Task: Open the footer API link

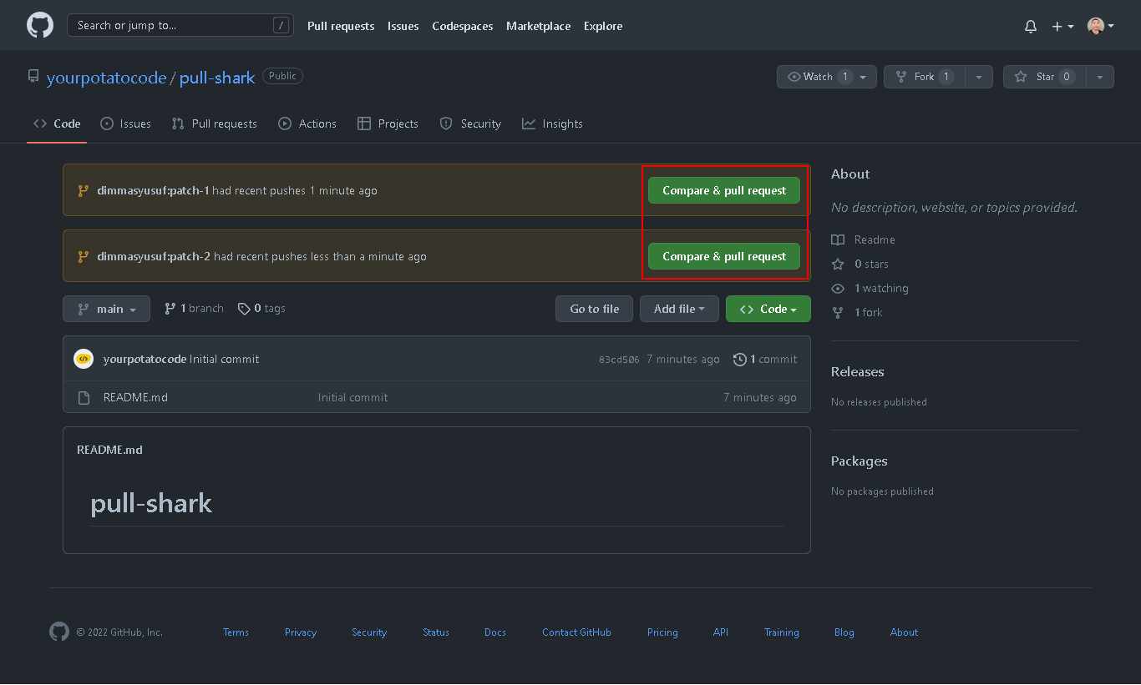Action: (x=721, y=632)
